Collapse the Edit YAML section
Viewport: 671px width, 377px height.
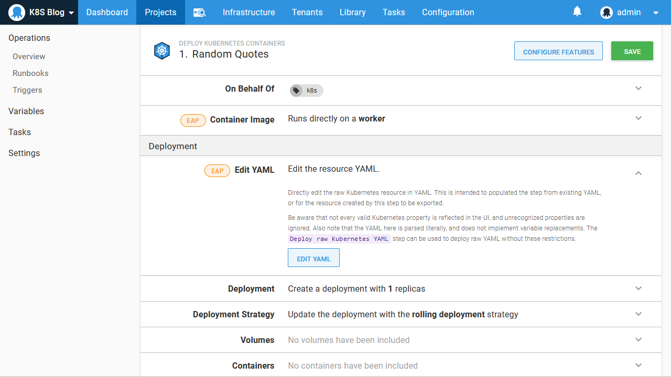click(638, 173)
